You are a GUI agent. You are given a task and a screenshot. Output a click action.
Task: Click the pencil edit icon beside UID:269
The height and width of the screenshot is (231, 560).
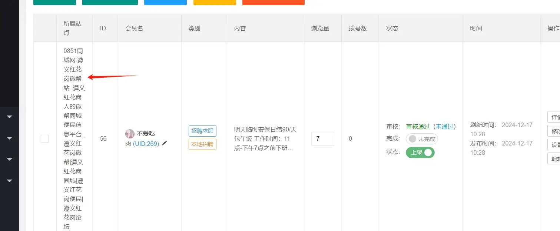coord(165,143)
